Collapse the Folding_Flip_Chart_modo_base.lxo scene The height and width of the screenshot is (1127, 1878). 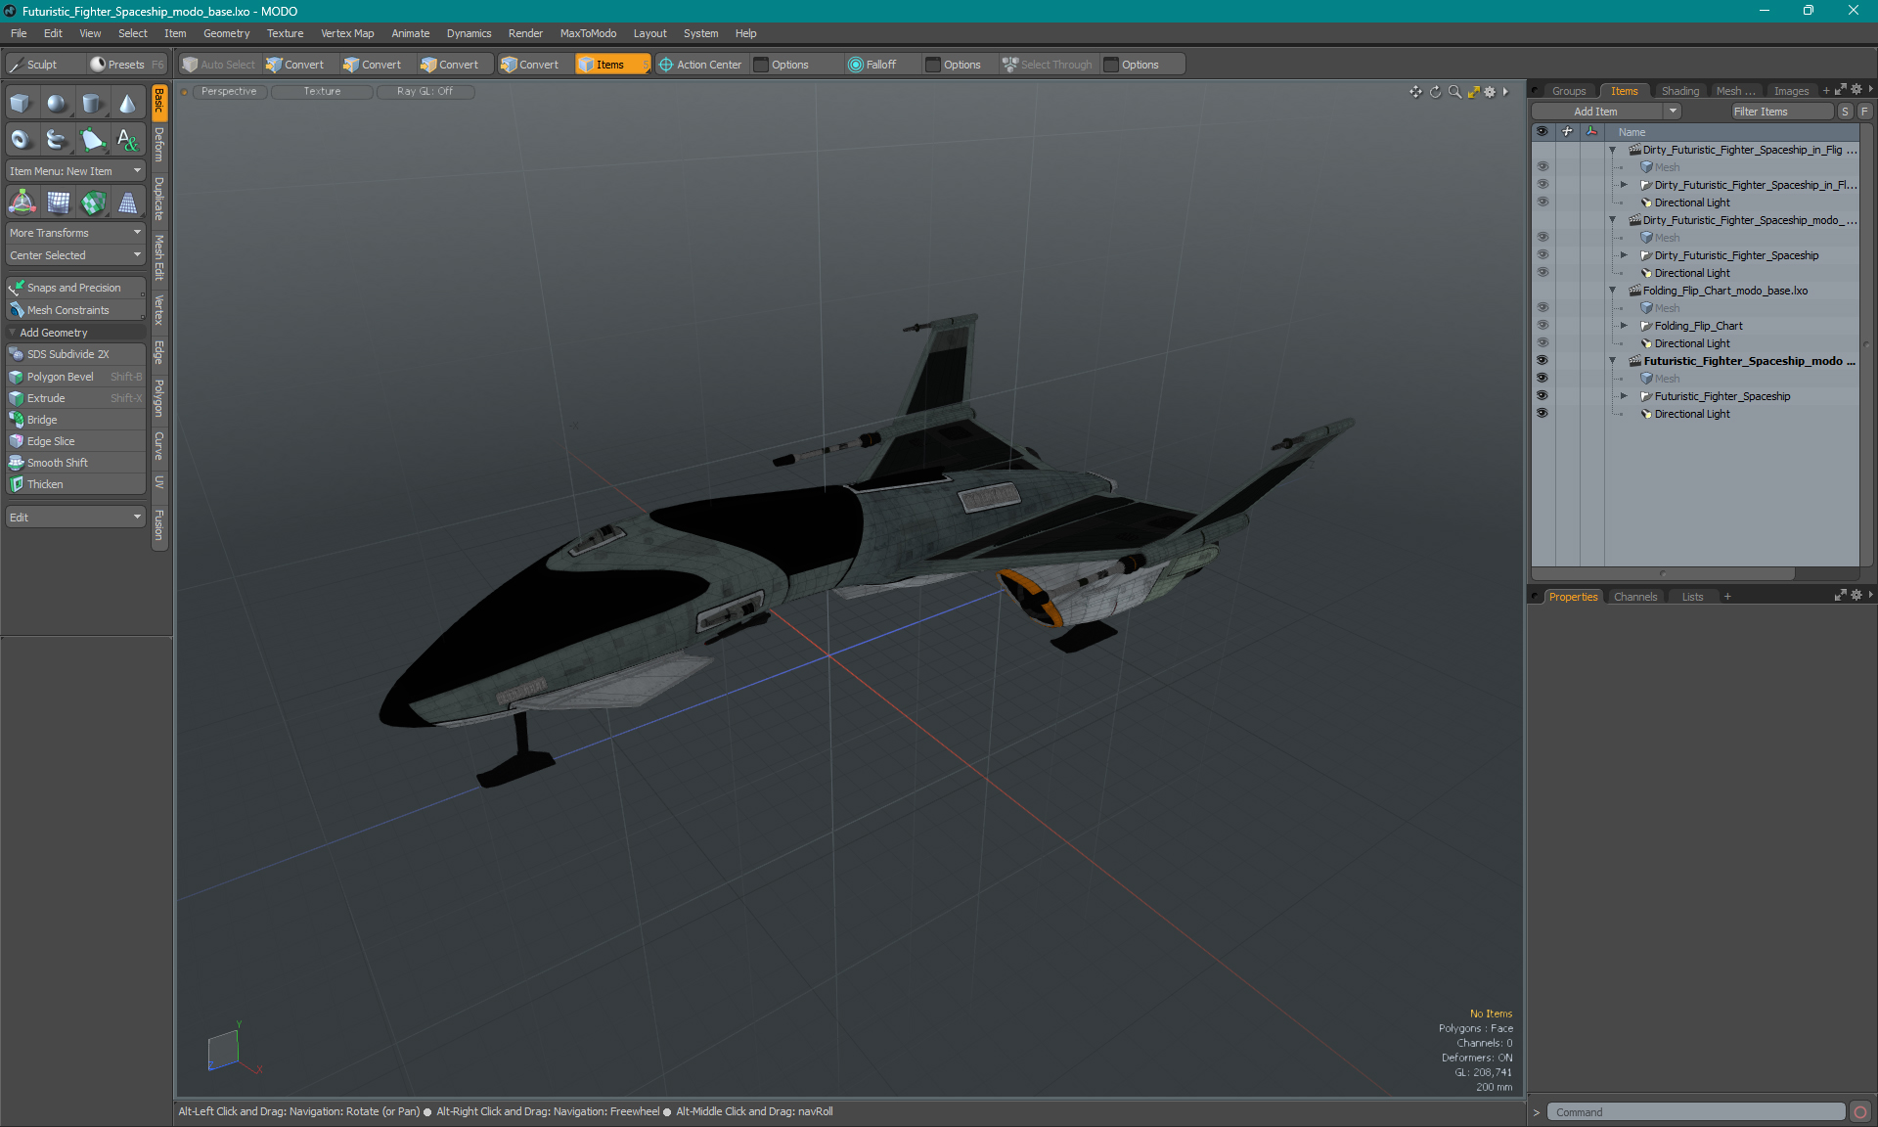tap(1613, 291)
